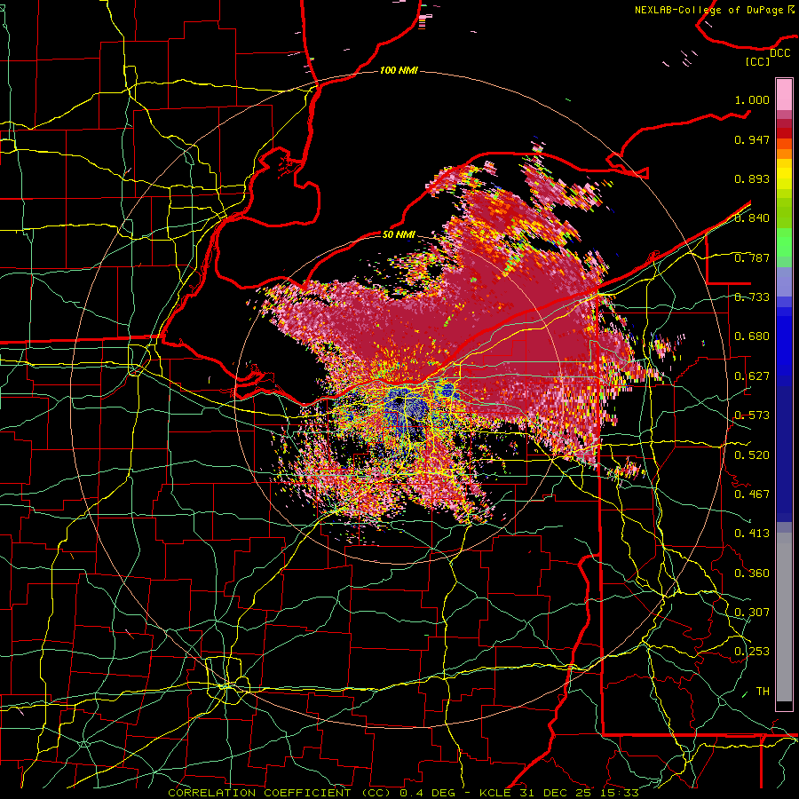Click the NEXLAB-College of DuPage credit text
The height and width of the screenshot is (799, 799).
[708, 10]
